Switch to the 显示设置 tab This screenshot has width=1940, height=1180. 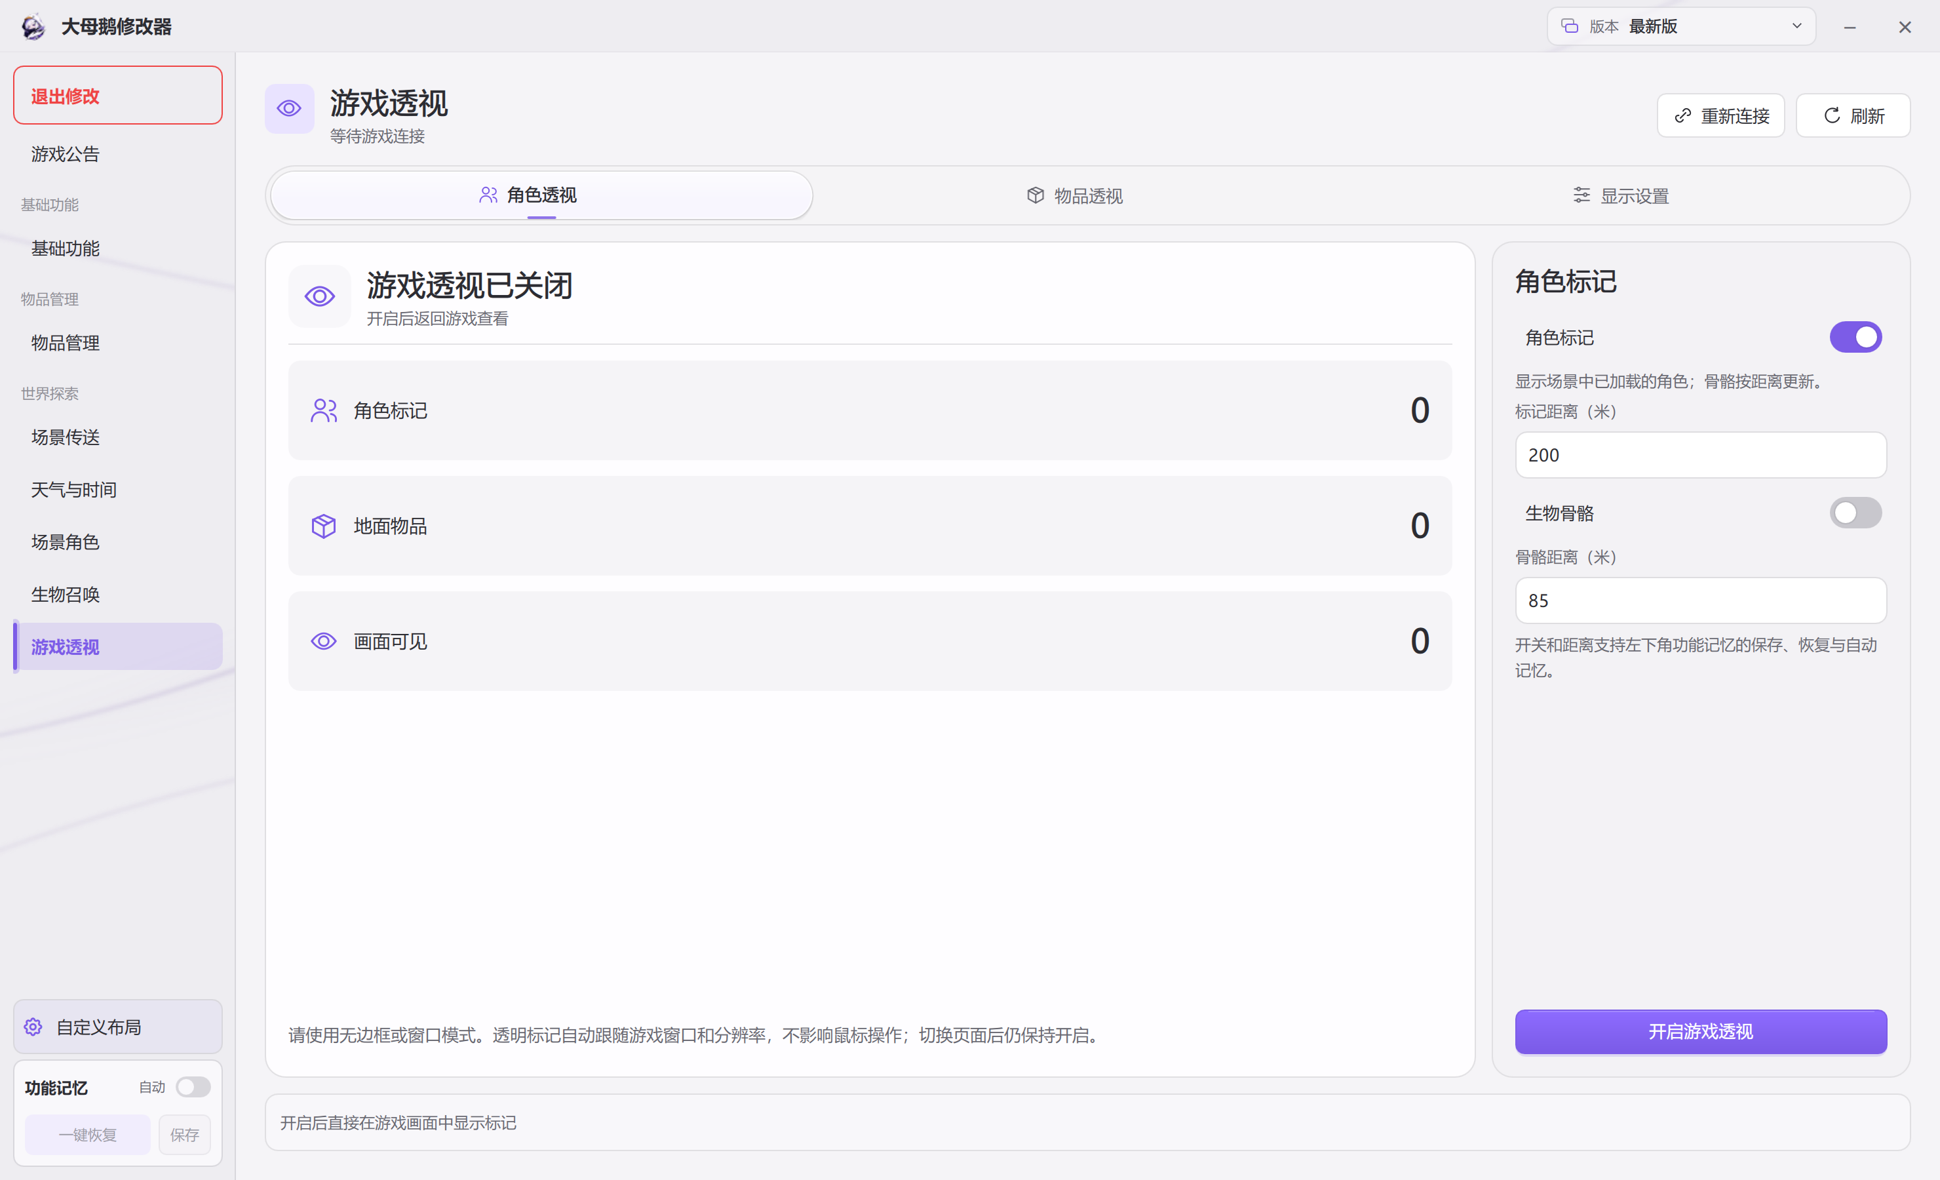(1620, 195)
